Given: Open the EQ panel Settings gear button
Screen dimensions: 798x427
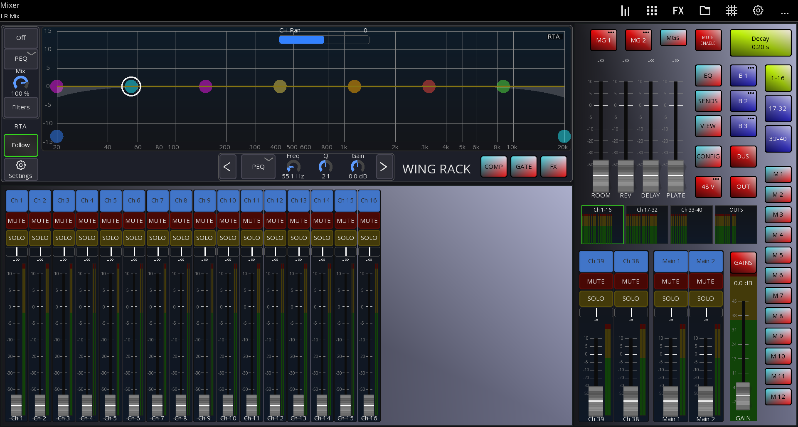Looking at the screenshot, I should [21, 170].
